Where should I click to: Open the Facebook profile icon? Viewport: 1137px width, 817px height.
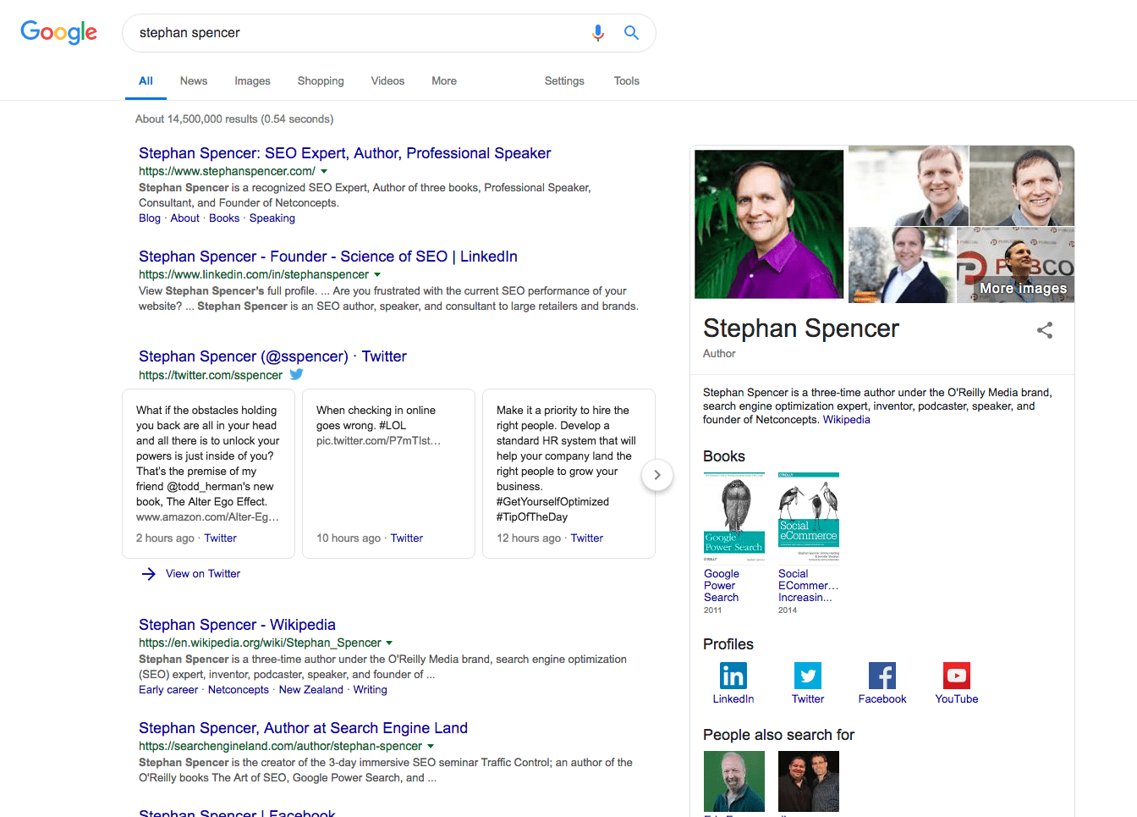(882, 676)
